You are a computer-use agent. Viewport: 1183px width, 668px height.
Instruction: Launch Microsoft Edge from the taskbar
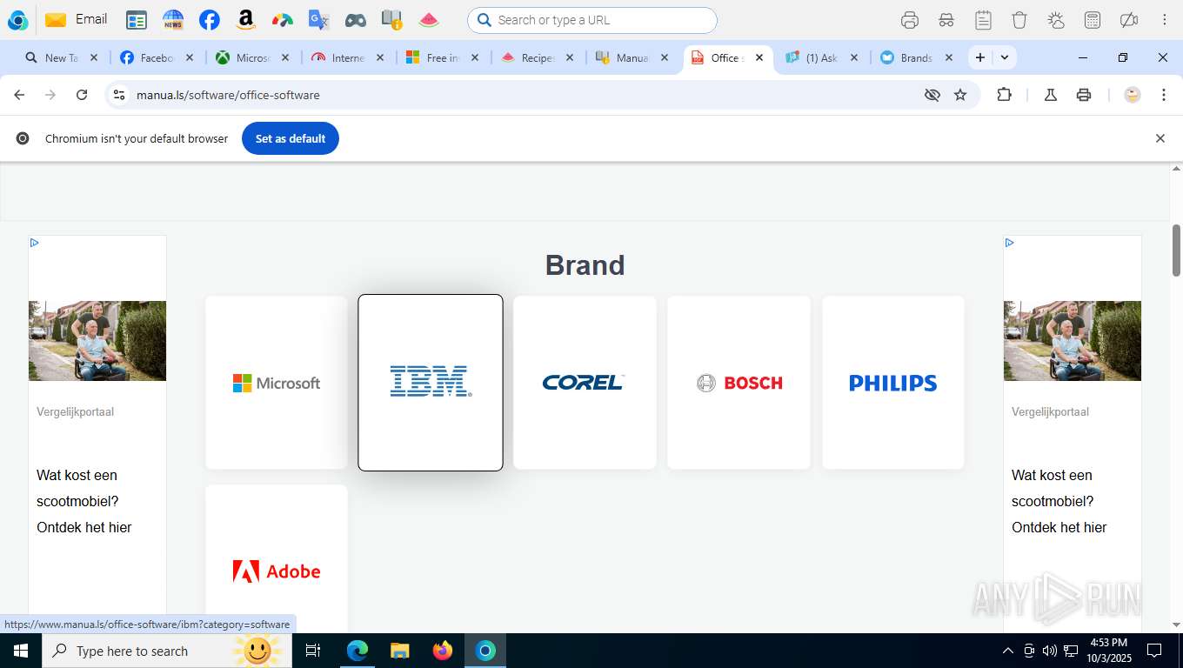coord(358,651)
